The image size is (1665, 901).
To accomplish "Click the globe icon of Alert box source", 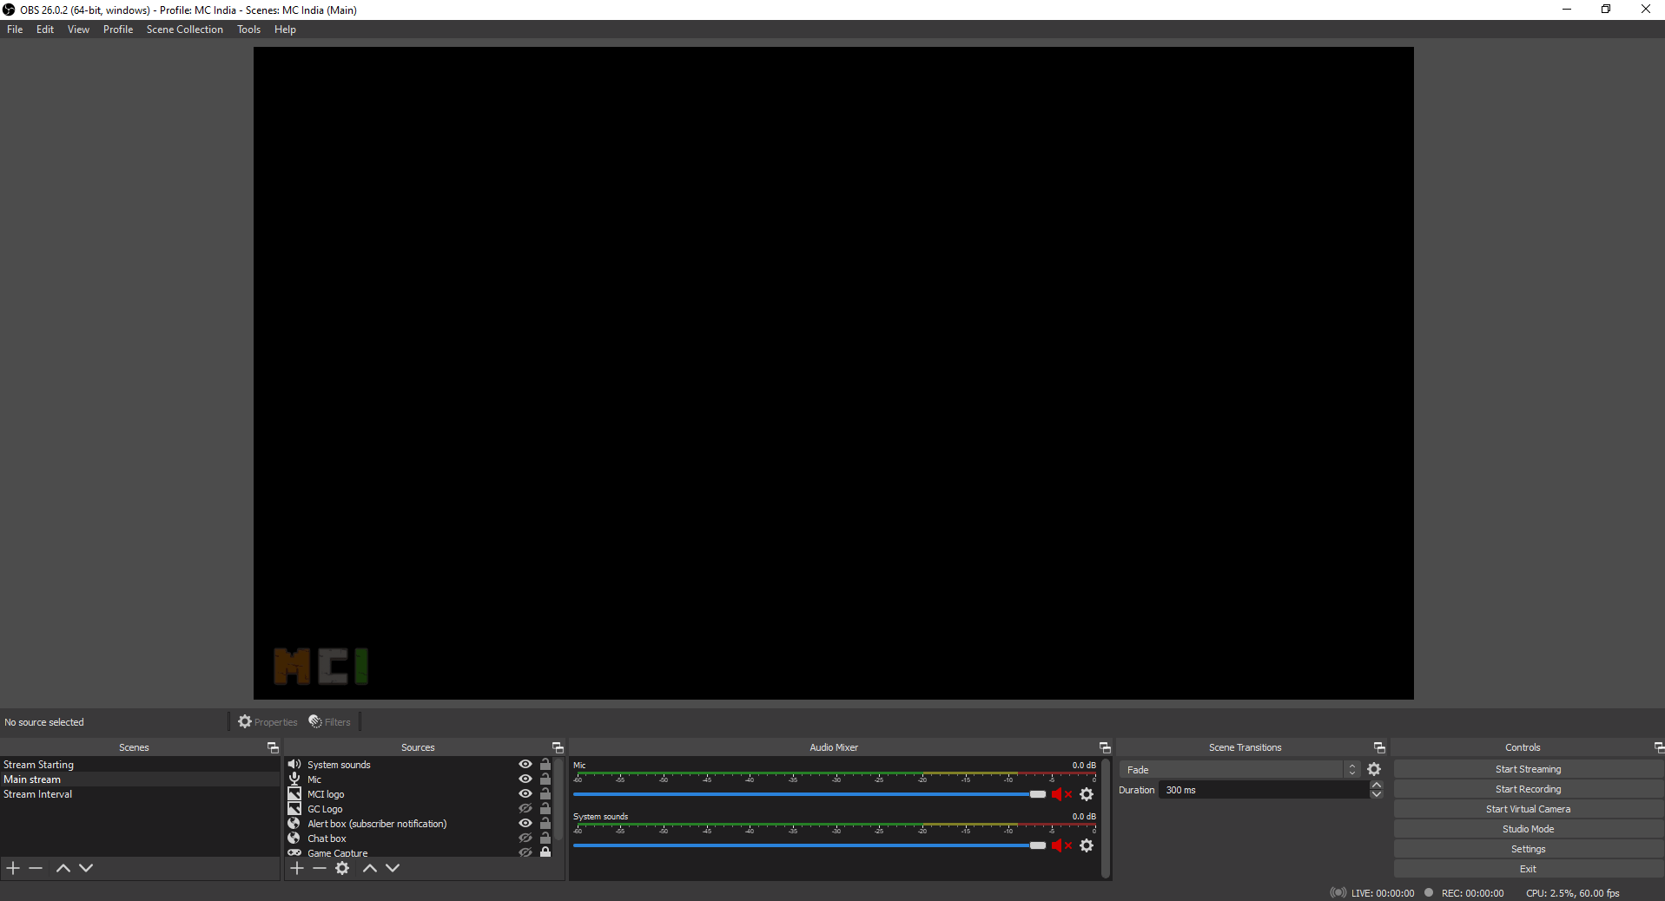I will click(294, 823).
